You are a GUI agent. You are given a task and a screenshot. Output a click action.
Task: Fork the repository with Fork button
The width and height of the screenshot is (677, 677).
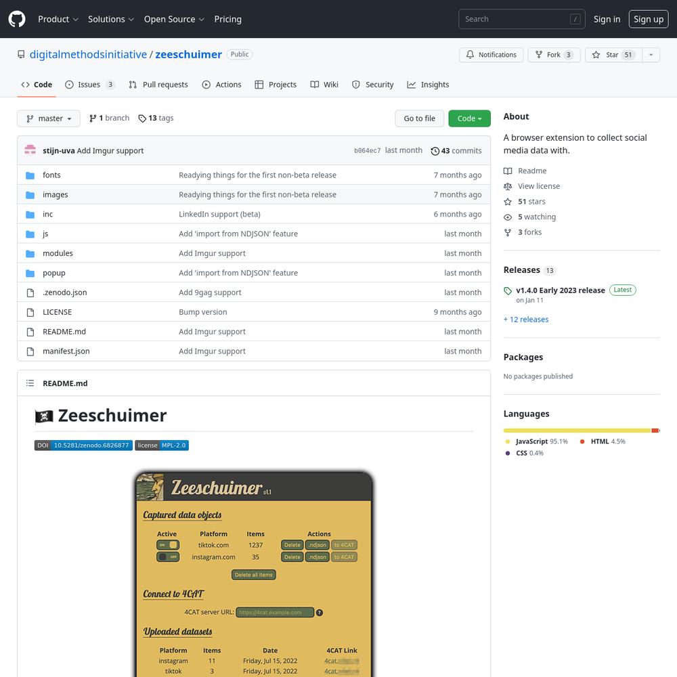(554, 55)
